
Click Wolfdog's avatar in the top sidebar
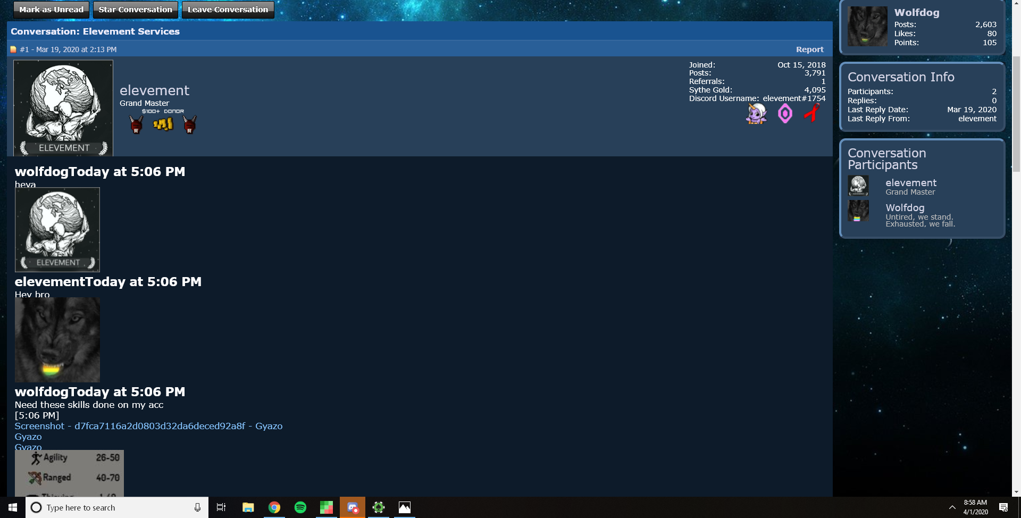867,26
